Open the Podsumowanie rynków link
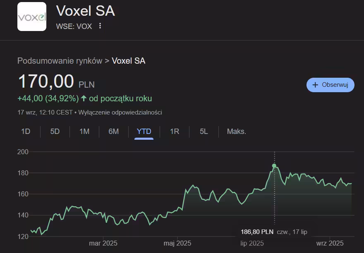Image resolution: width=364 pixels, height=253 pixels. coord(60,61)
